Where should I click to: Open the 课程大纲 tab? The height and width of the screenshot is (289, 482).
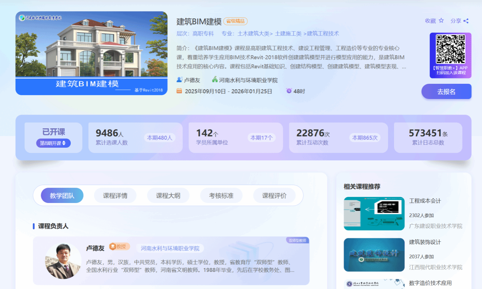point(168,196)
